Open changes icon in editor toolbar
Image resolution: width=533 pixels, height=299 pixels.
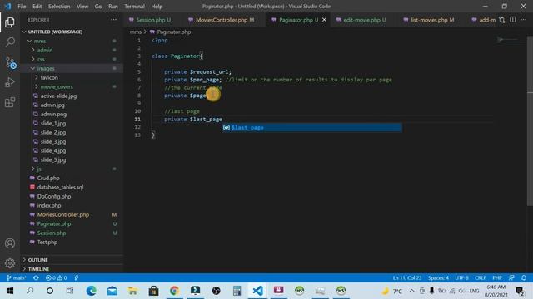point(501,20)
